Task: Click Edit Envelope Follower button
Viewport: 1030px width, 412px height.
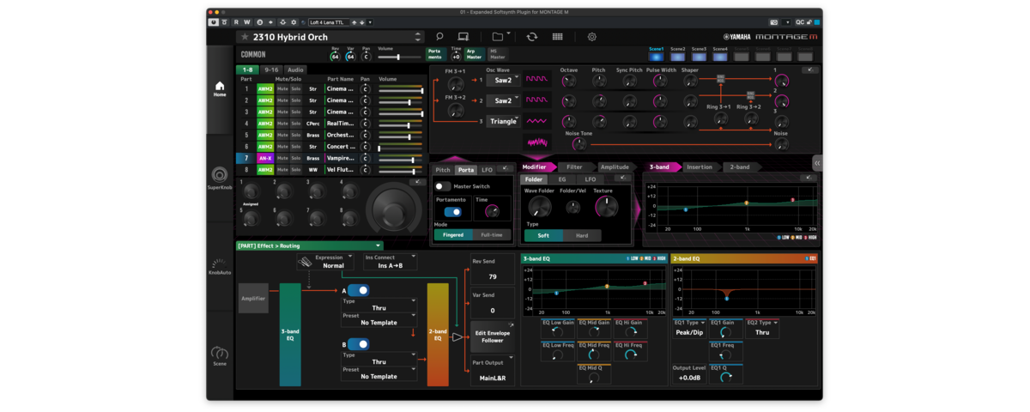Action: click(493, 336)
